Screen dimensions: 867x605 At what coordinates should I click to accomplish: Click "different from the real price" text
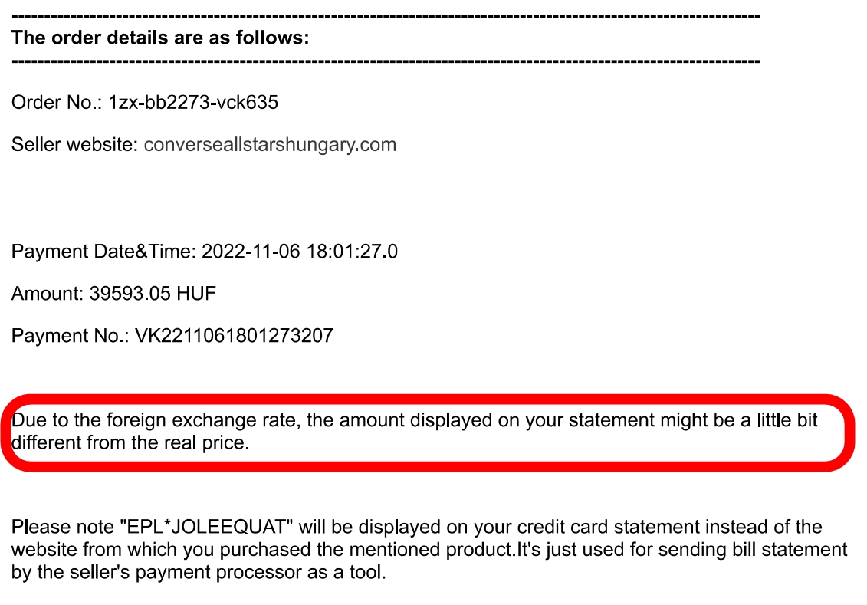(130, 443)
